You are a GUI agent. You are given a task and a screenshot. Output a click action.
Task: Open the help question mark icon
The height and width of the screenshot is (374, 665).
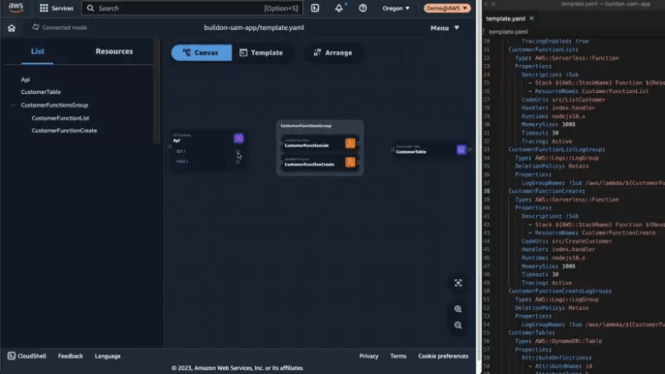[x=363, y=8]
